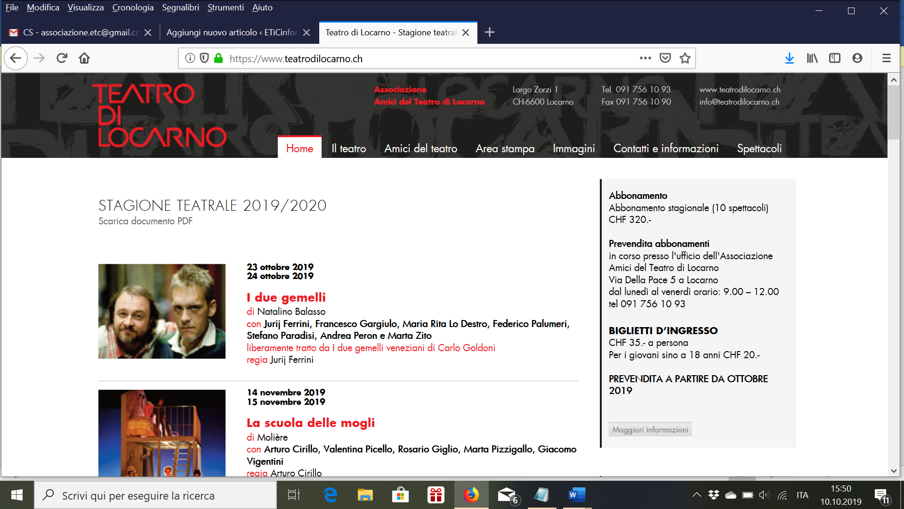
Task: Open a new tab with plus button
Action: [x=490, y=33]
